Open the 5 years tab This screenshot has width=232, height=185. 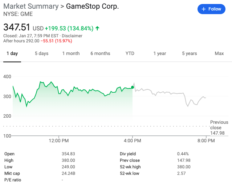pos(190,54)
